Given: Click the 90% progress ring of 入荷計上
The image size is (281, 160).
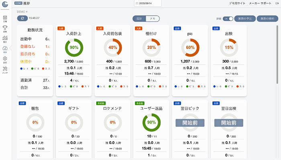Looking at the screenshot, I should point(74,48).
